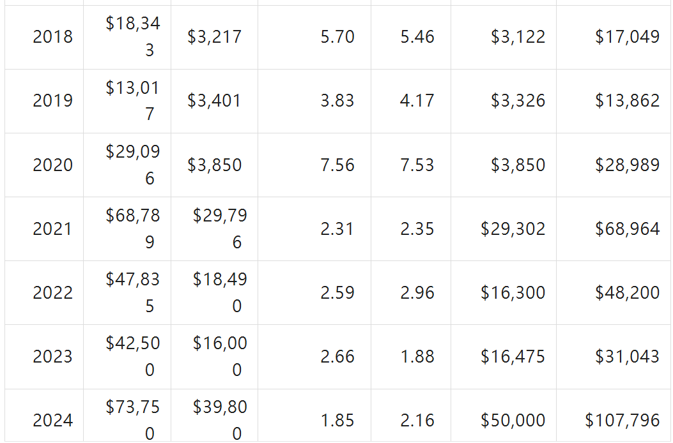Viewport: 673px width, 443px height.
Task: Select the 7.56 value cell
Action: click(x=337, y=165)
